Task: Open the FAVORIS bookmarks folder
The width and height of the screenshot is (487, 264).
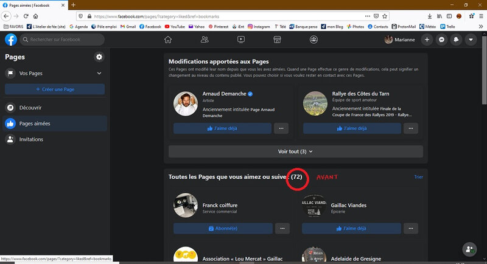Action: click(x=13, y=27)
